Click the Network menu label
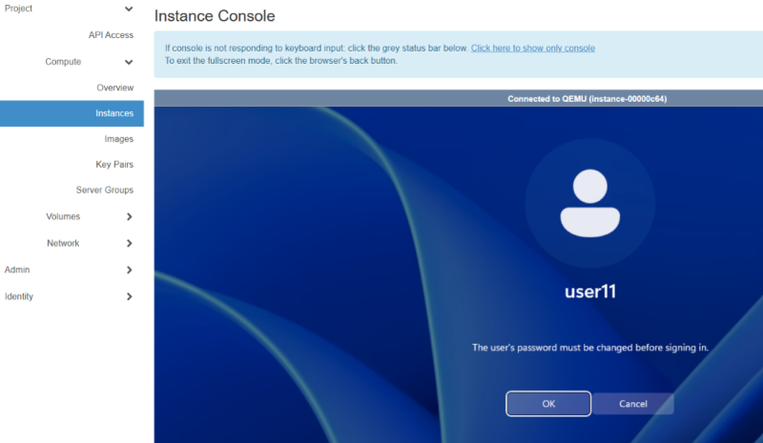 click(x=63, y=243)
